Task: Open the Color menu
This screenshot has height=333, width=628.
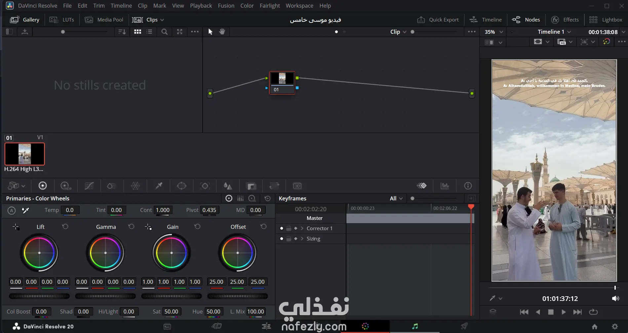Action: click(247, 6)
